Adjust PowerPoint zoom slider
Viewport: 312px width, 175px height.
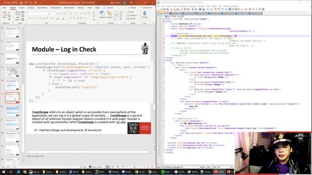(135, 167)
